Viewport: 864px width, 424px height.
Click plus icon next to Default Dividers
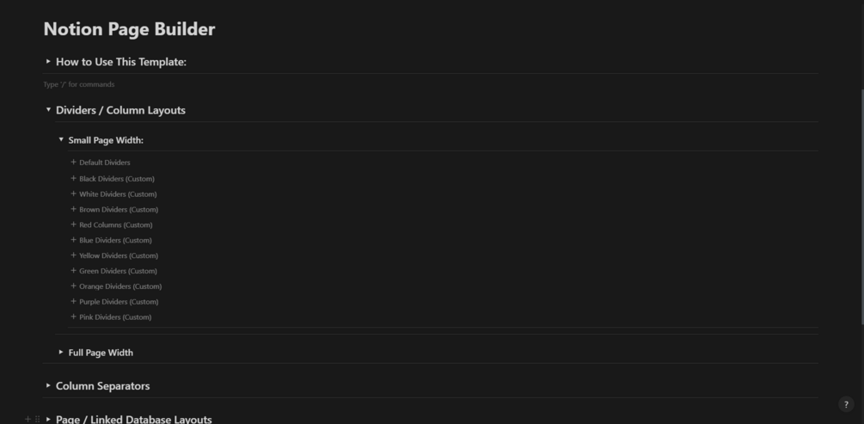(x=73, y=162)
